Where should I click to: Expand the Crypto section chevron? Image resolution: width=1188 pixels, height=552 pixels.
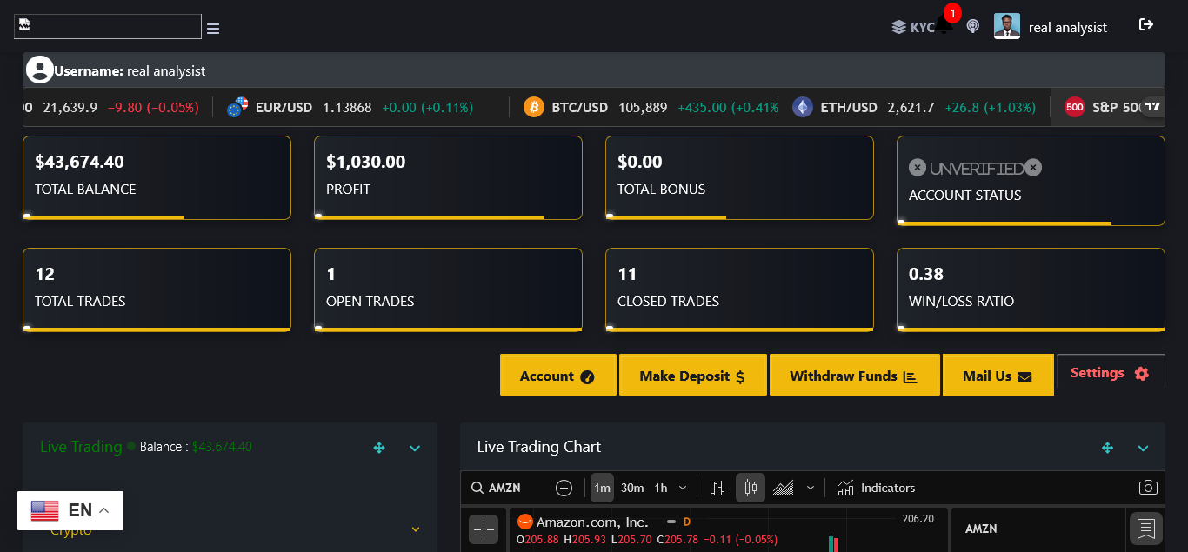[415, 529]
